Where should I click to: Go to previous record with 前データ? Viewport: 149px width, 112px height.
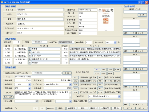[129, 108]
